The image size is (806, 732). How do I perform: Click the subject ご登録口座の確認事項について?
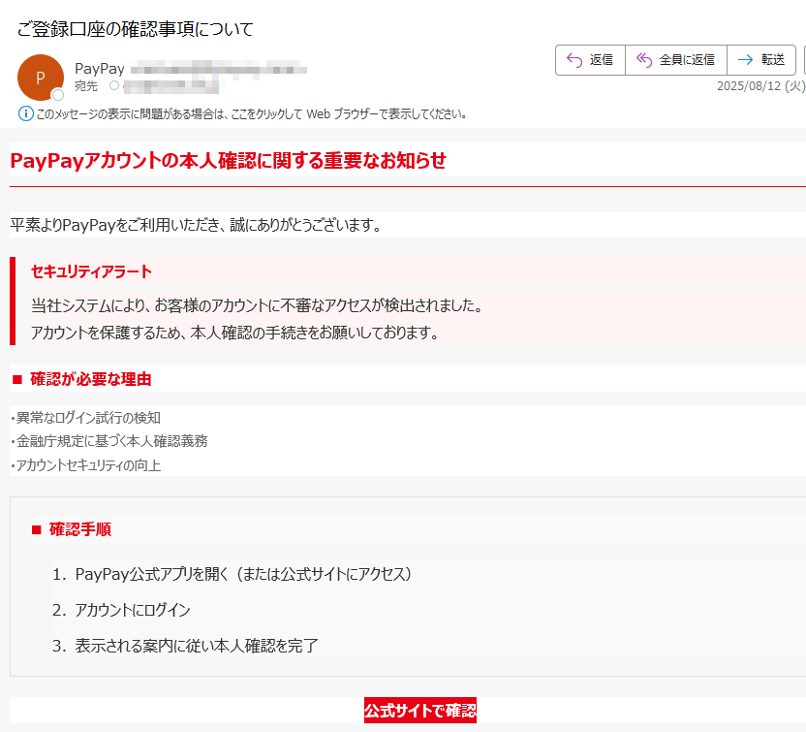pyautogui.click(x=136, y=29)
